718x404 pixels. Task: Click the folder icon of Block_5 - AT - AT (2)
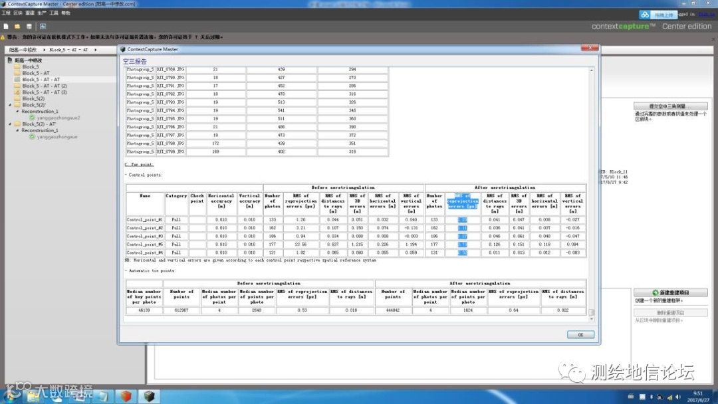(17, 86)
